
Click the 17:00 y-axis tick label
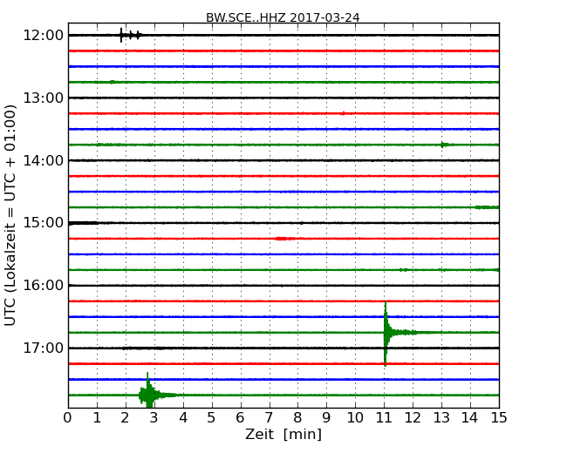pyautogui.click(x=43, y=348)
